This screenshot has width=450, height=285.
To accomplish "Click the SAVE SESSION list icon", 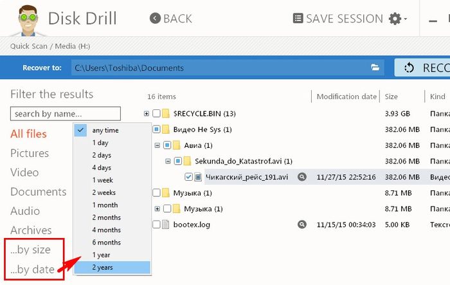I will click(298, 19).
